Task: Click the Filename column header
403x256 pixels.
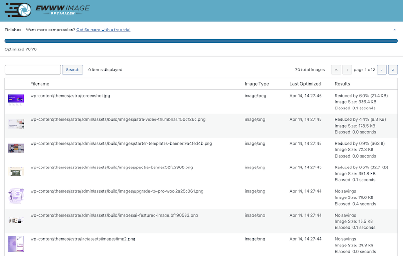Action: click(x=40, y=84)
